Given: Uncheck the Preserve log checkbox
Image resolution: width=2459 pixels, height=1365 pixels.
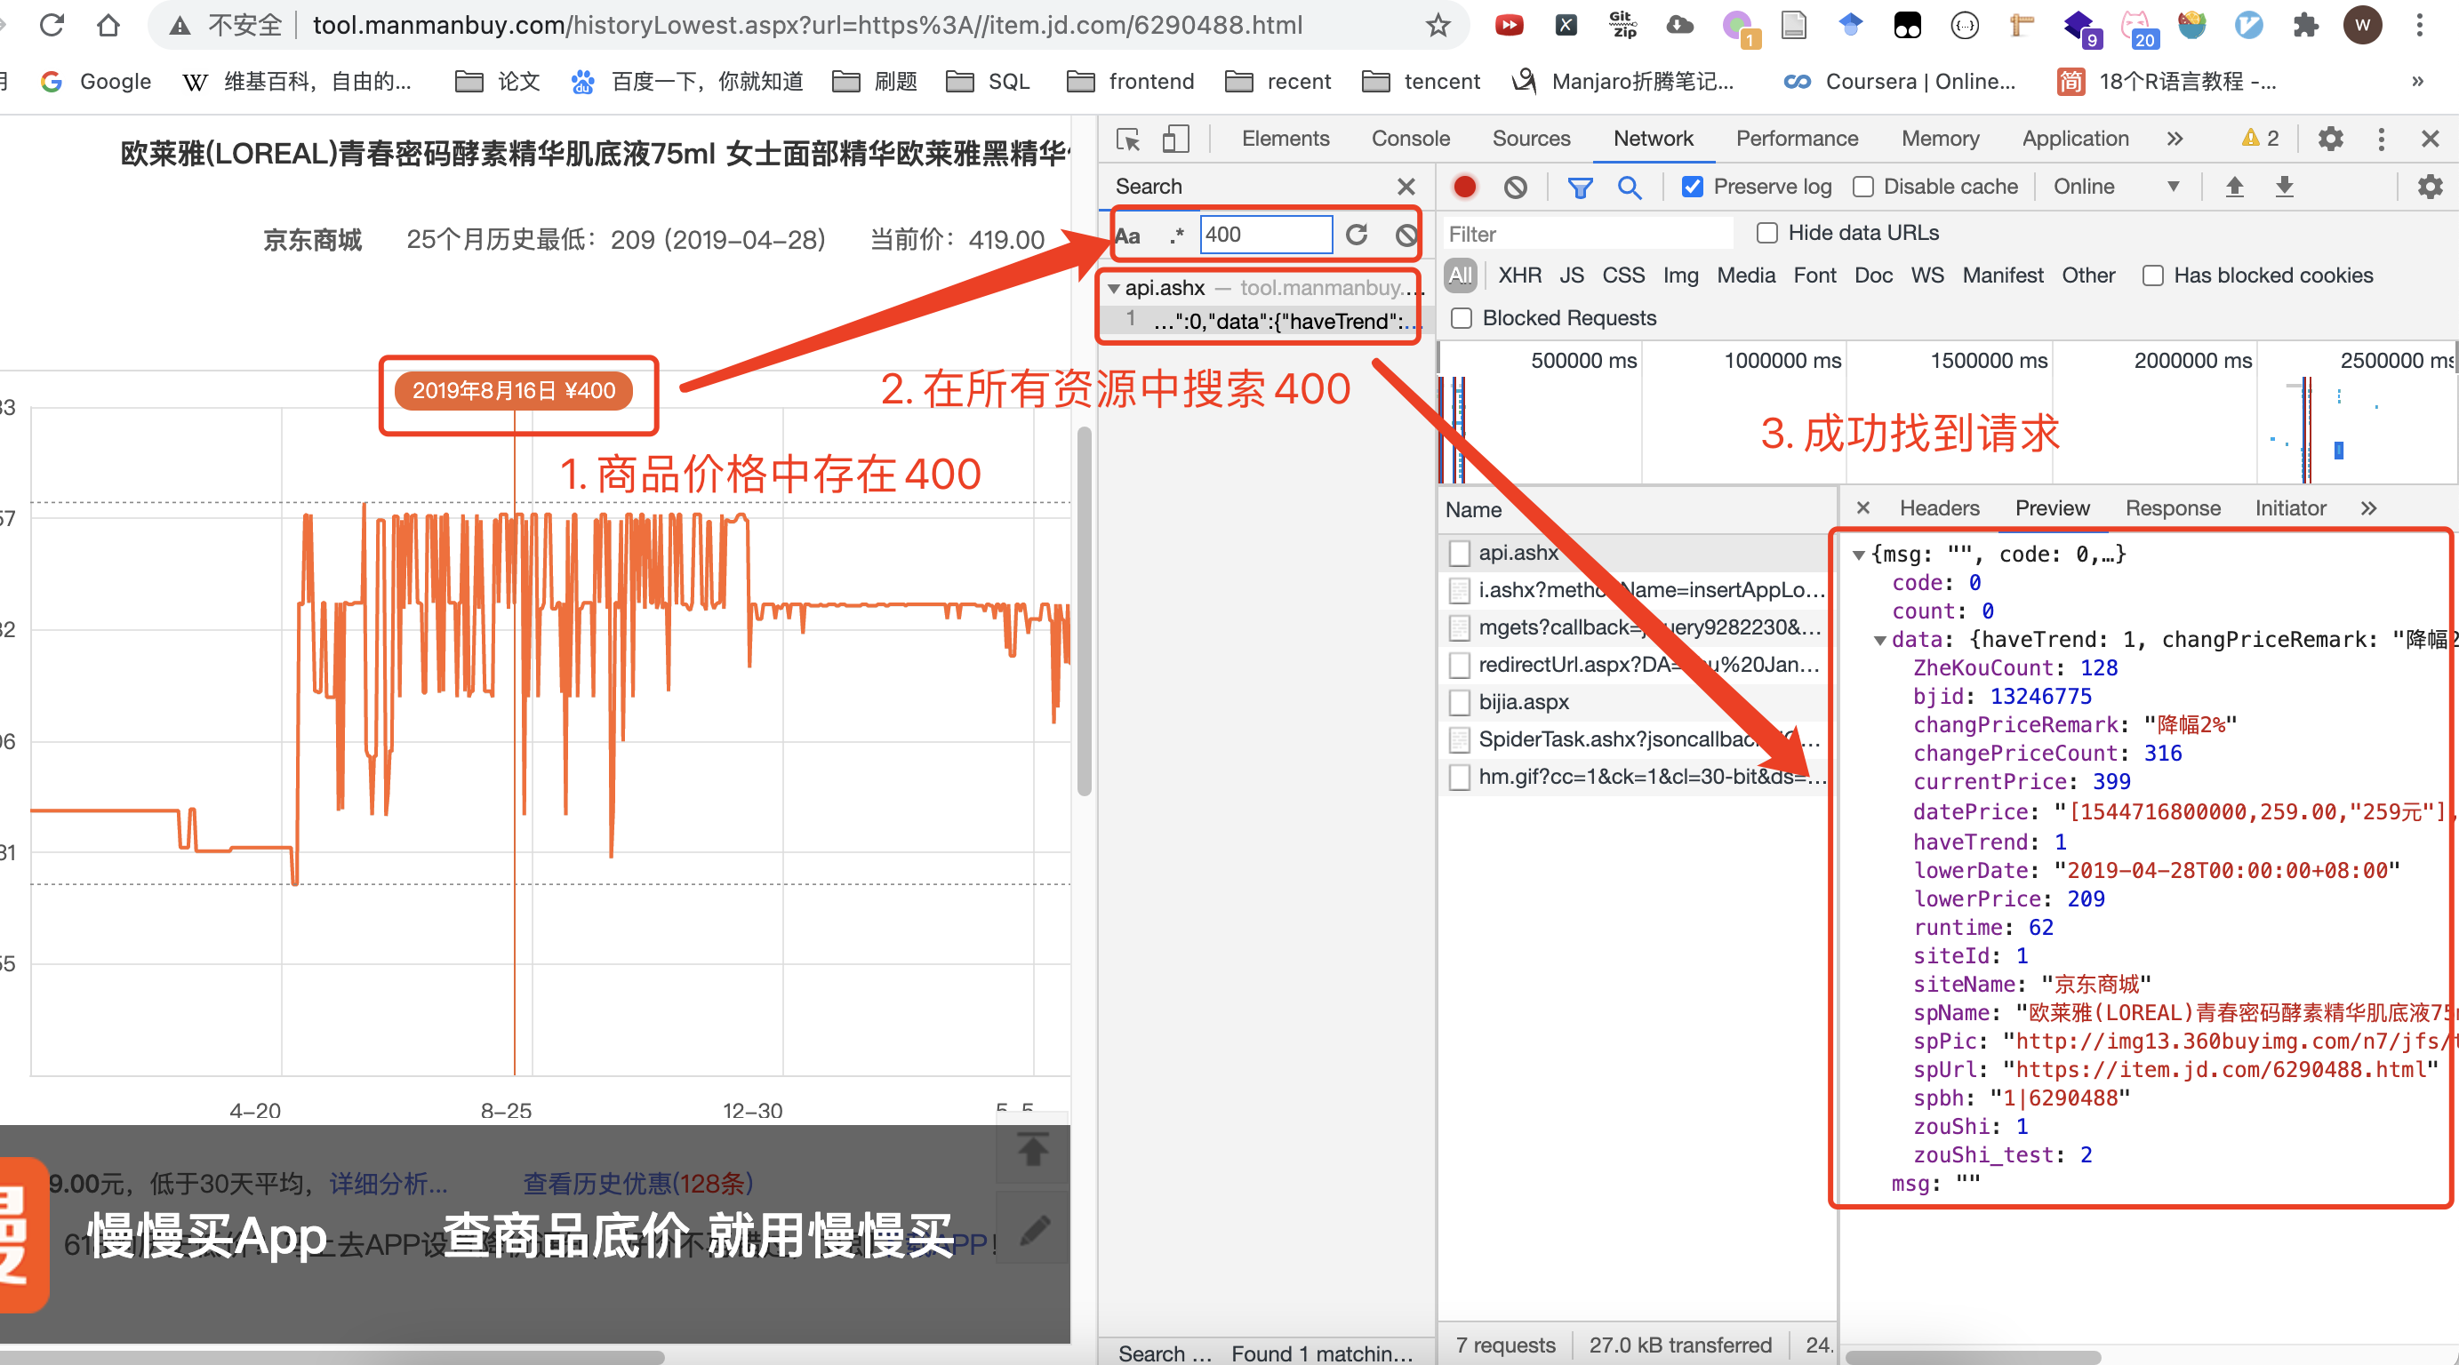Looking at the screenshot, I should [x=1693, y=188].
